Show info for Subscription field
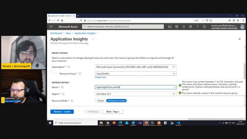247x139 pixels. coord(69,67)
